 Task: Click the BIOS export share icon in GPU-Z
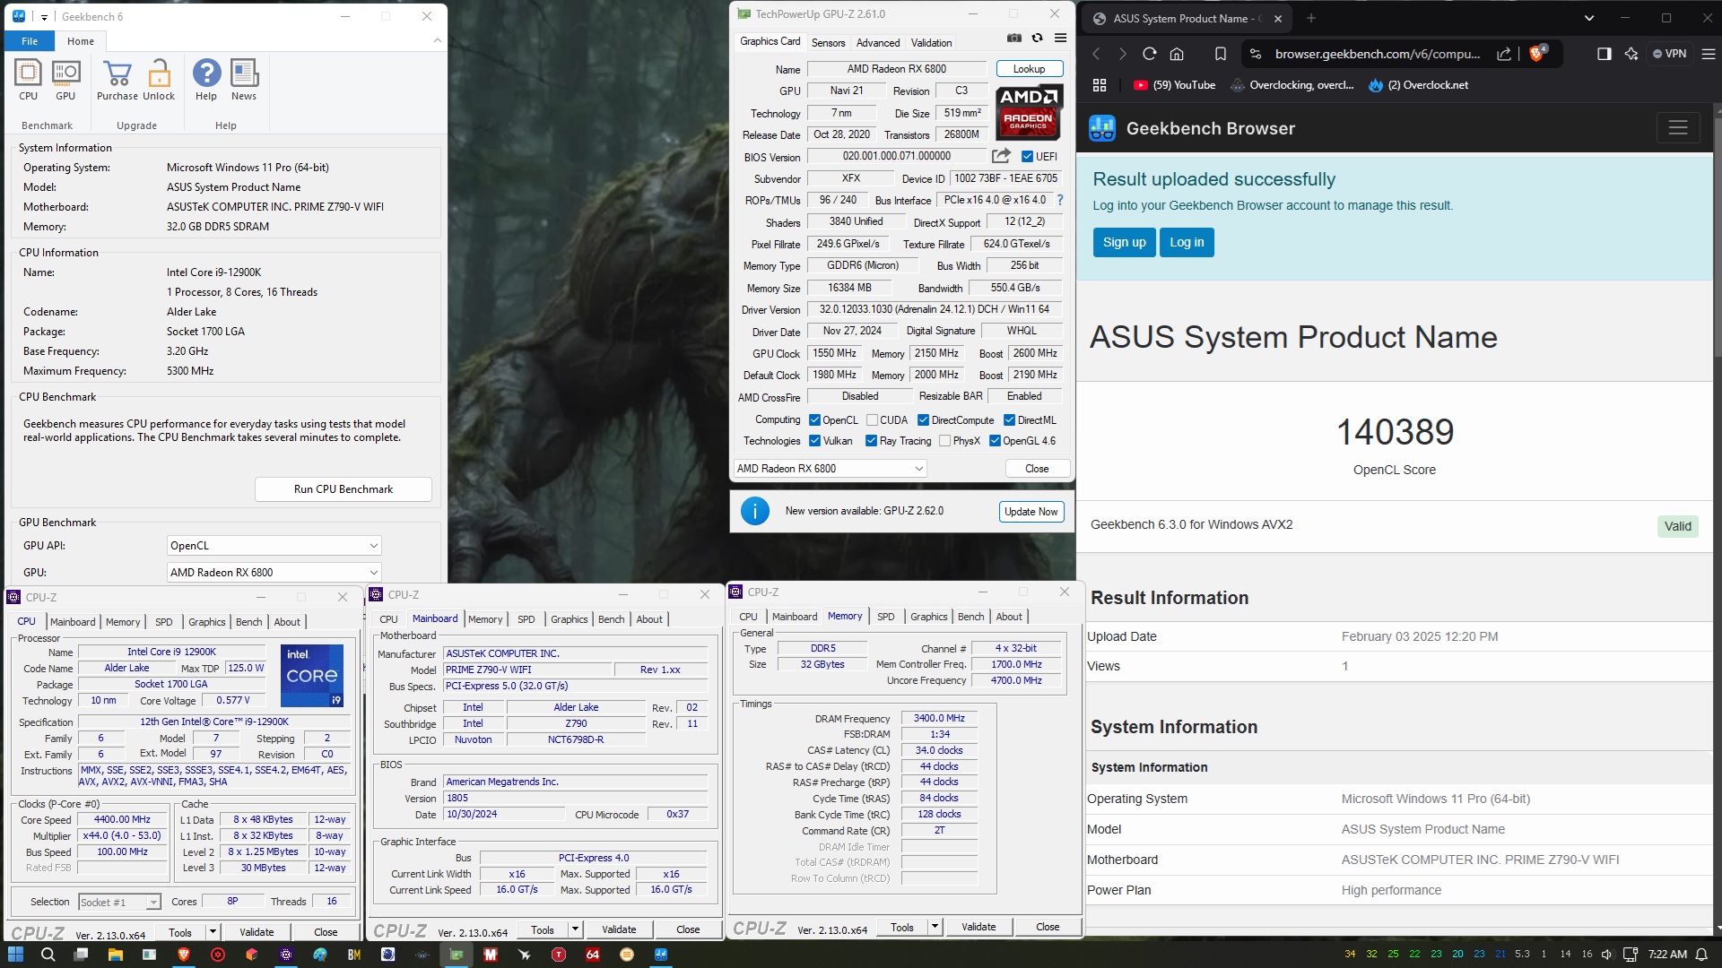pos(1001,156)
